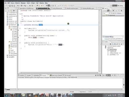
Task: Switch to the Spring-Module.xml editor tab
Action: click(57, 8)
